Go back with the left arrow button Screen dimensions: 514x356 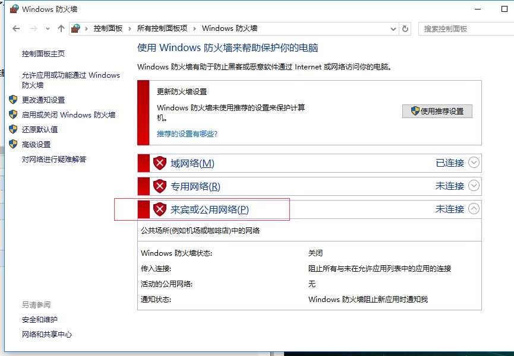coord(16,29)
